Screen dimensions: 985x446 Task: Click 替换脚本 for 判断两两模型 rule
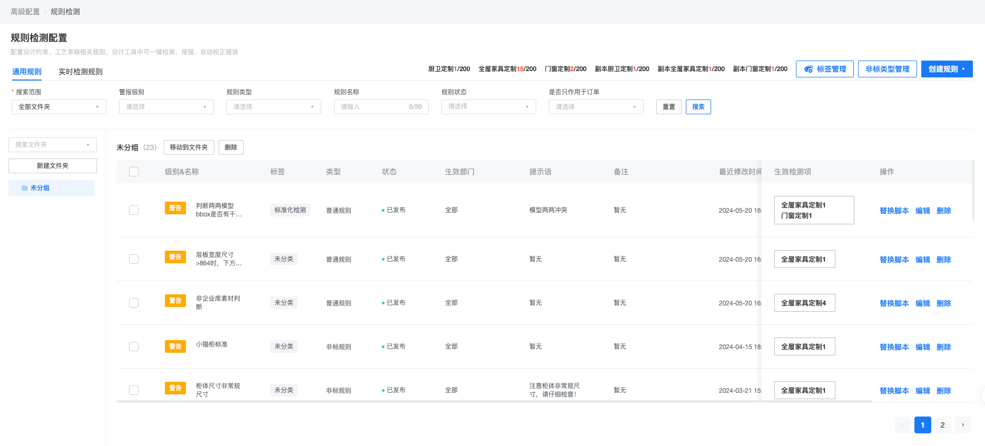(x=894, y=211)
